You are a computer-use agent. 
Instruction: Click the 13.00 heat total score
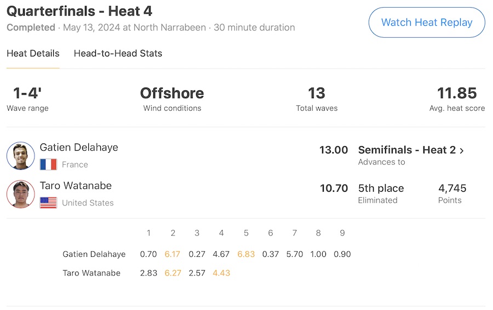pos(334,150)
